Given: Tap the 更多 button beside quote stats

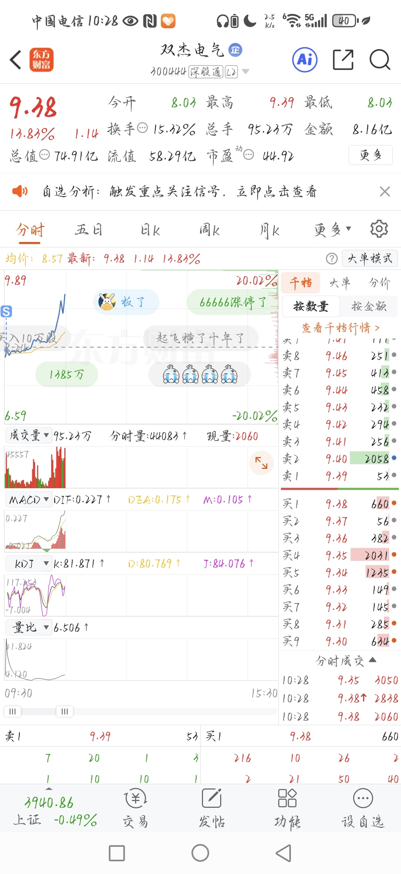Looking at the screenshot, I should (371, 155).
